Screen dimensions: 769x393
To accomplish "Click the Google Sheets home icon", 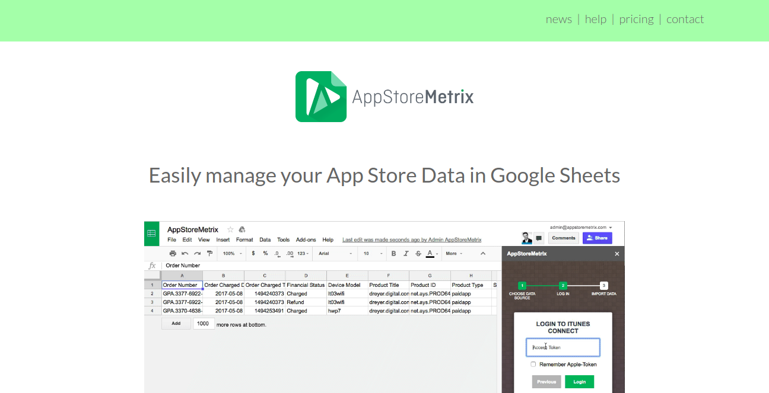I will tap(151, 234).
